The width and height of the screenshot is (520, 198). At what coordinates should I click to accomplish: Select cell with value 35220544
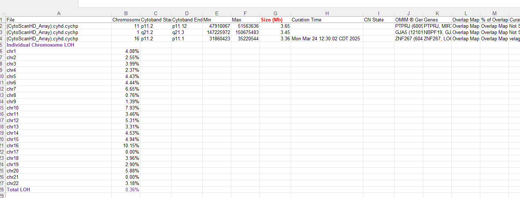(x=245, y=38)
